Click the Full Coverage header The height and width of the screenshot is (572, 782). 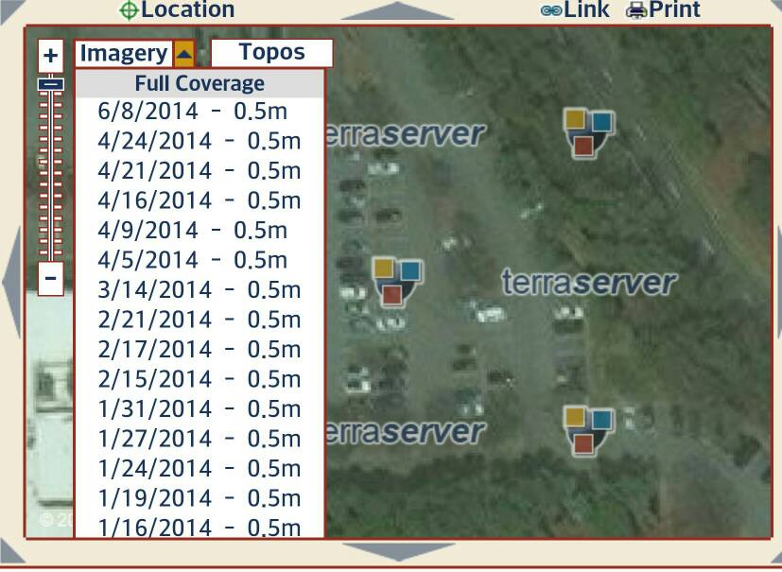200,83
